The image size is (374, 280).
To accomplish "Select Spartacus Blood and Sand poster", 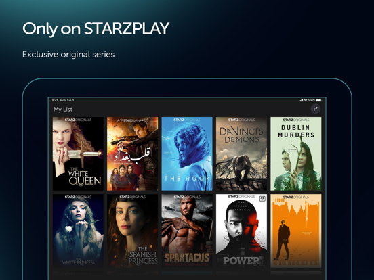I will [x=187, y=231].
